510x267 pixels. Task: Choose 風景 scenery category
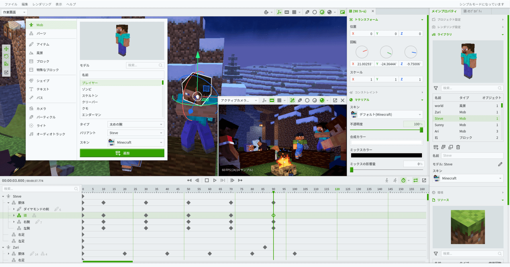(x=51, y=53)
